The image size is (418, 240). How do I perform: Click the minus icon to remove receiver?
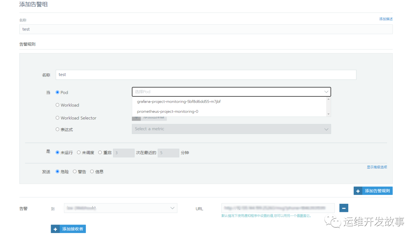pyautogui.click(x=344, y=208)
